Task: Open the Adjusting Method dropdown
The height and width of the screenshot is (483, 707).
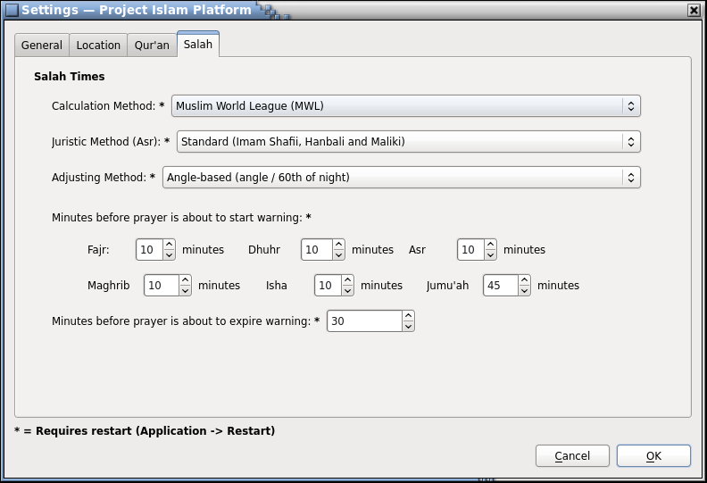Action: coord(402,178)
